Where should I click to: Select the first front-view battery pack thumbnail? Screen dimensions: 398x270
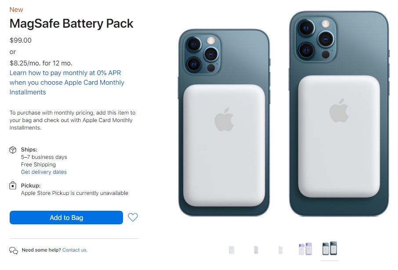(232, 250)
